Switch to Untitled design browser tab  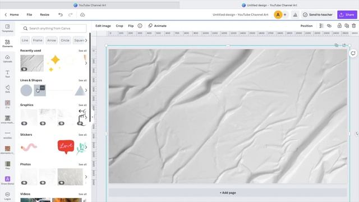point(269,5)
